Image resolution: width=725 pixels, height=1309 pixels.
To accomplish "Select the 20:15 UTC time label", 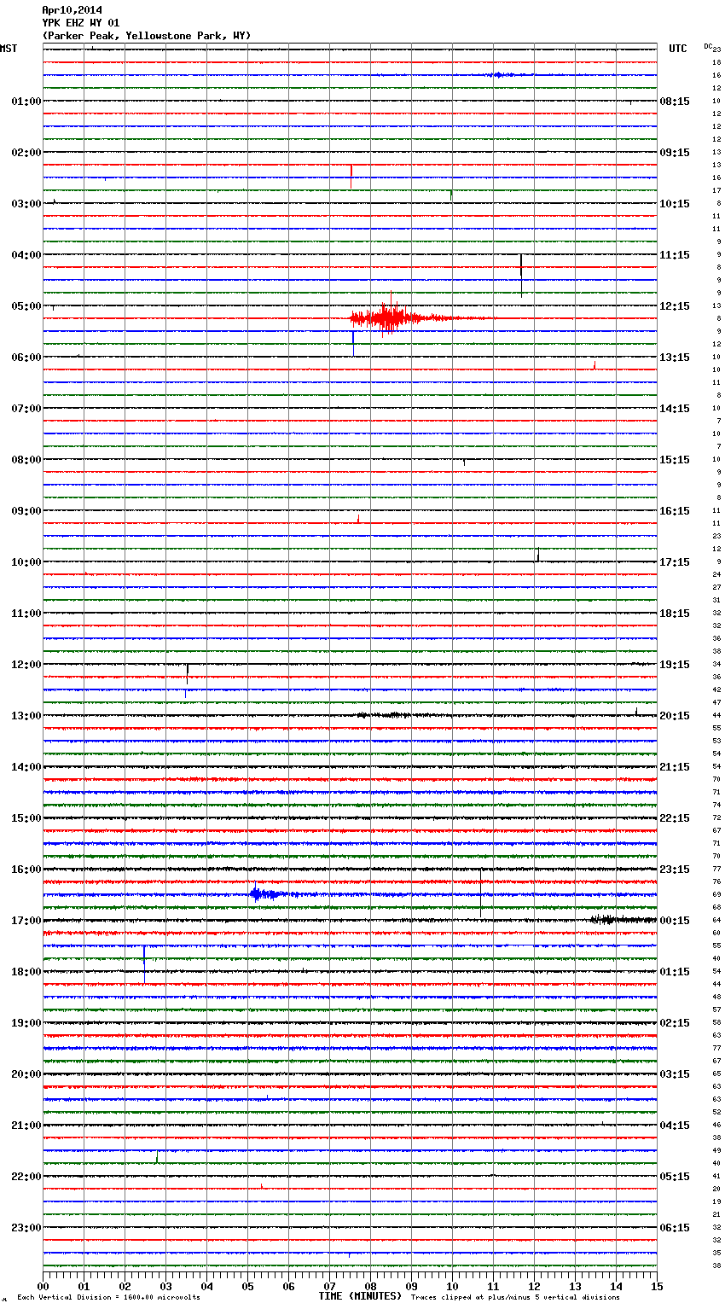I will coord(675,716).
